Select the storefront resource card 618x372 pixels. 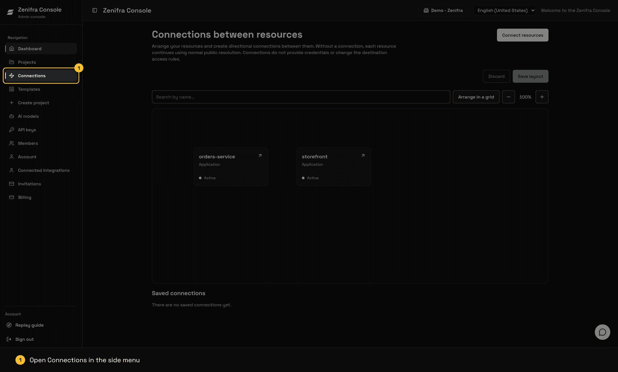pos(334,167)
